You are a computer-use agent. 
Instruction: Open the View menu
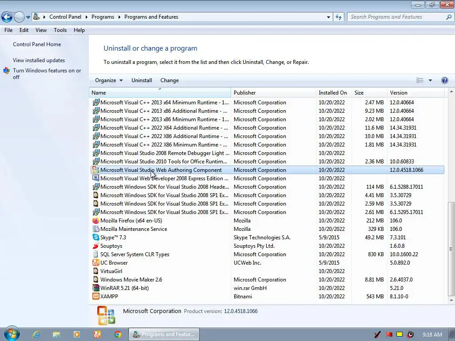(41, 30)
